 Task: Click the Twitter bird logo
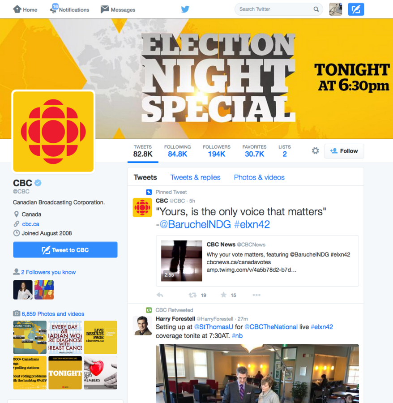(x=185, y=9)
